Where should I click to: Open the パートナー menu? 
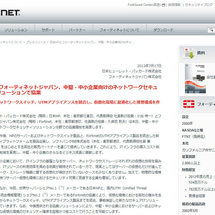point(77,30)
